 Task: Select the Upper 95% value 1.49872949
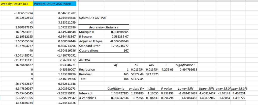tap(207, 98)
